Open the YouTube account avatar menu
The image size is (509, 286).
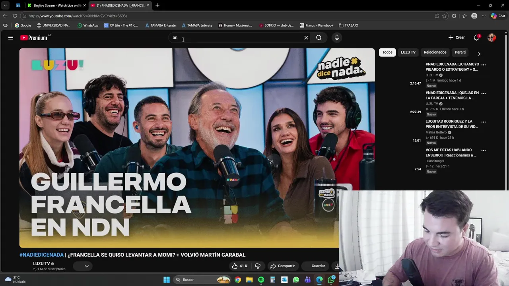point(492,37)
